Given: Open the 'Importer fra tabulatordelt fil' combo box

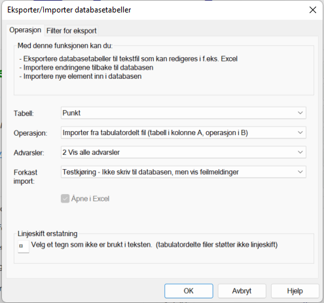Looking at the screenshot, I should 183,132.
